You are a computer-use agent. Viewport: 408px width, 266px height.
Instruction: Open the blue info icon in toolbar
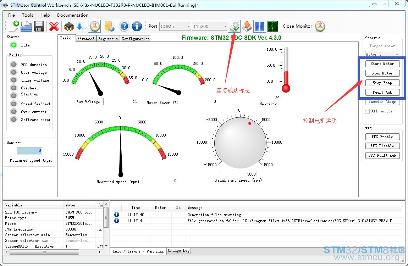[137, 26]
